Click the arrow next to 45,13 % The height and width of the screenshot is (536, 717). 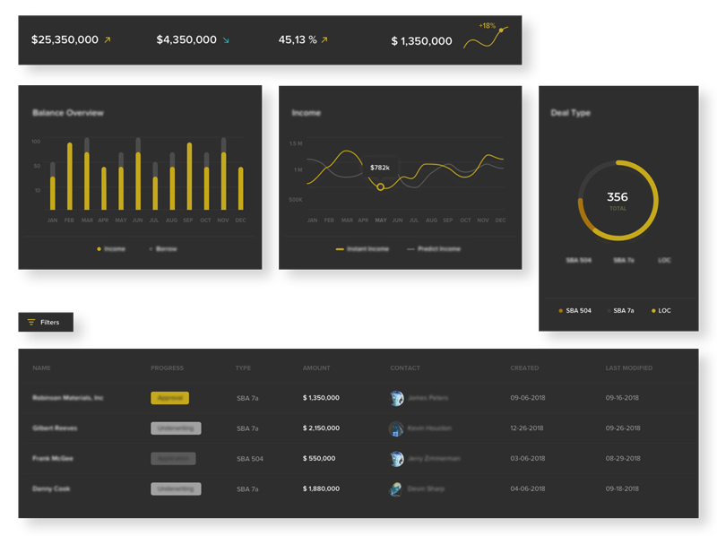click(x=324, y=39)
